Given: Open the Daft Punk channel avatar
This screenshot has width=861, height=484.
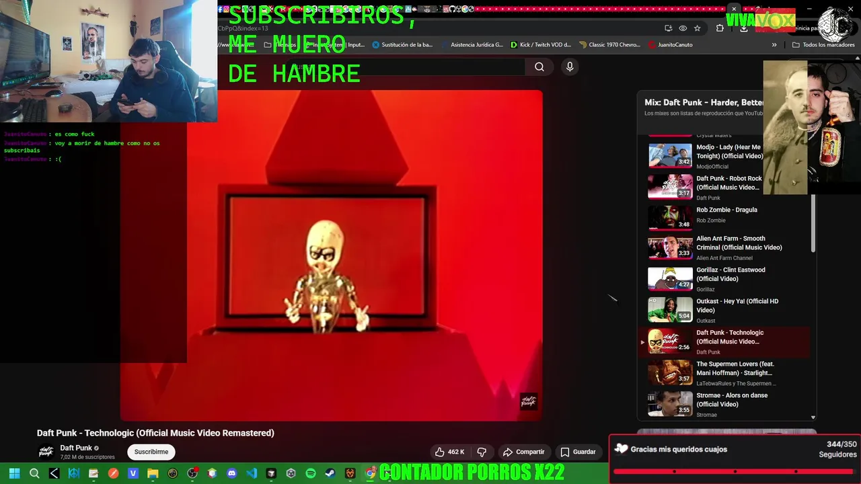Looking at the screenshot, I should click(x=46, y=452).
